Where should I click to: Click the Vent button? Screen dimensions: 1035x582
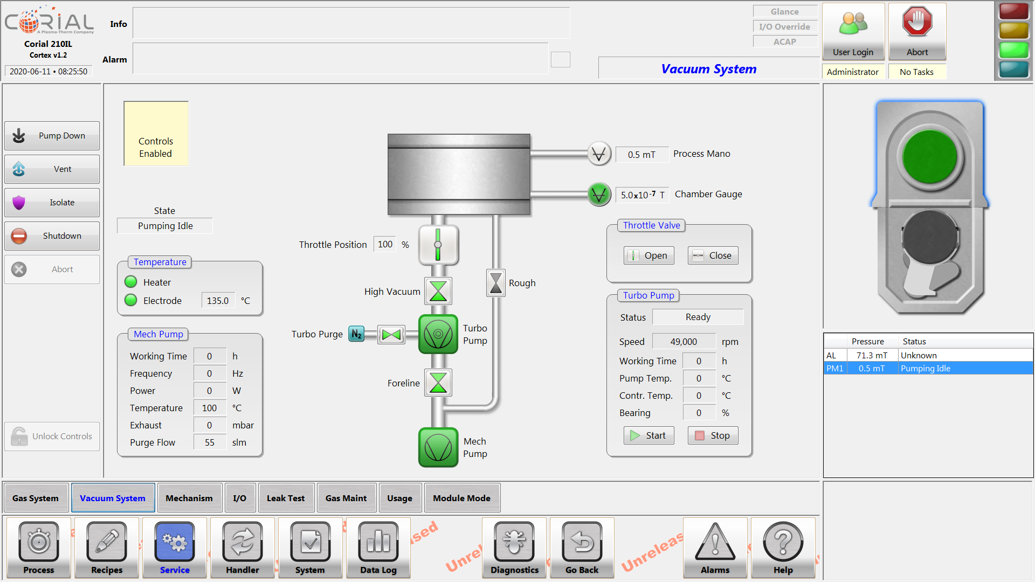[x=52, y=169]
